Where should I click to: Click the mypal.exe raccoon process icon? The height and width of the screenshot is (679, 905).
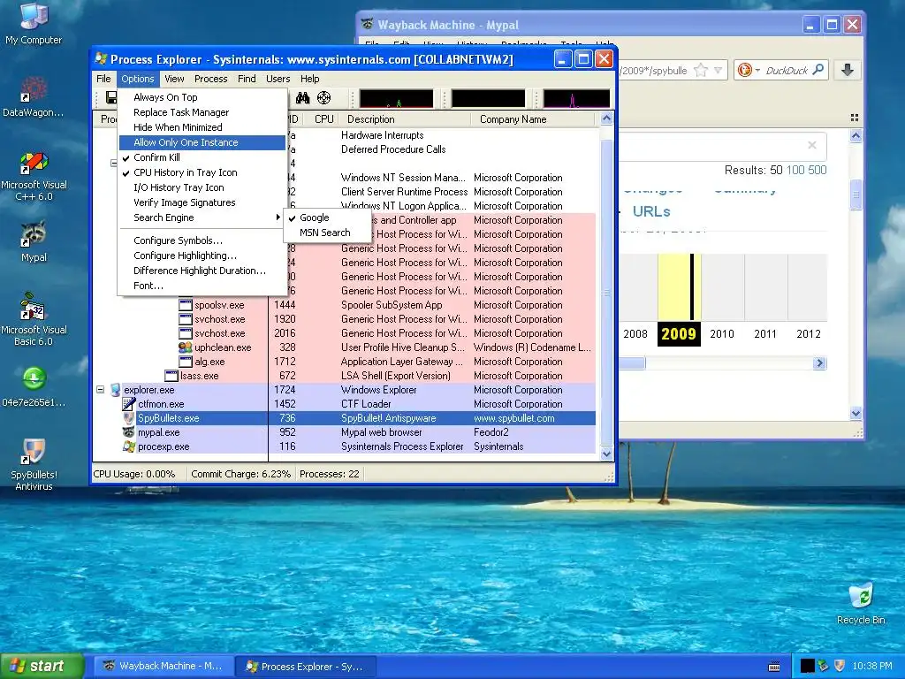coord(129,431)
